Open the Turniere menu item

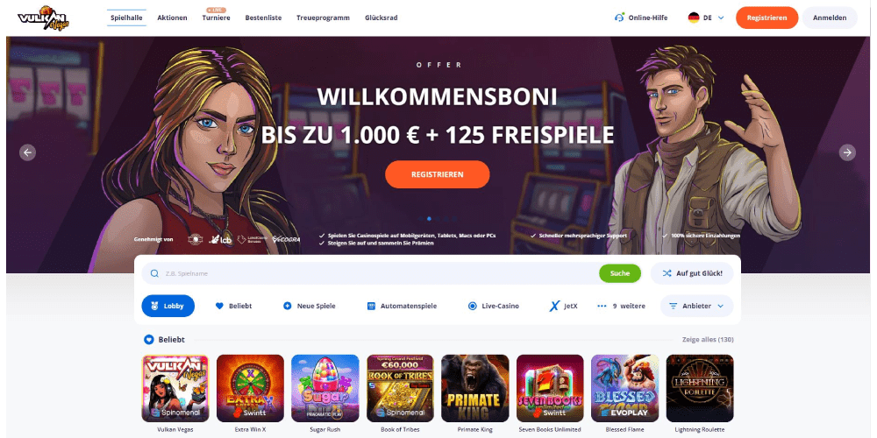tap(217, 18)
